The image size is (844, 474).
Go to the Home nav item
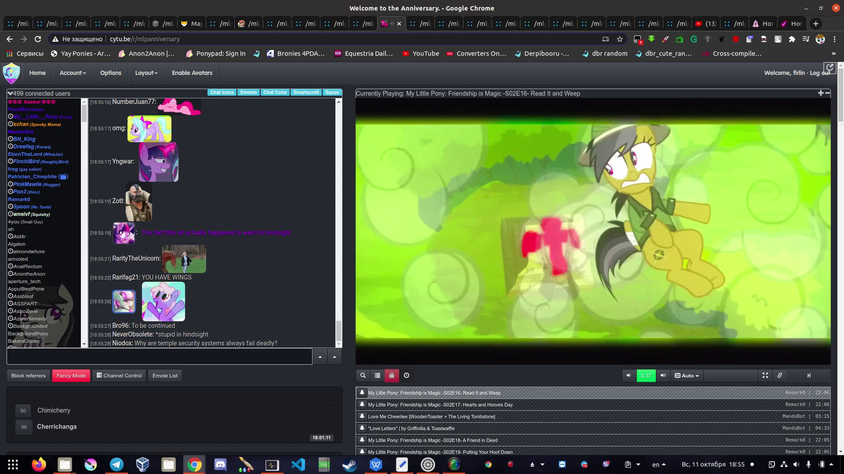pos(37,73)
